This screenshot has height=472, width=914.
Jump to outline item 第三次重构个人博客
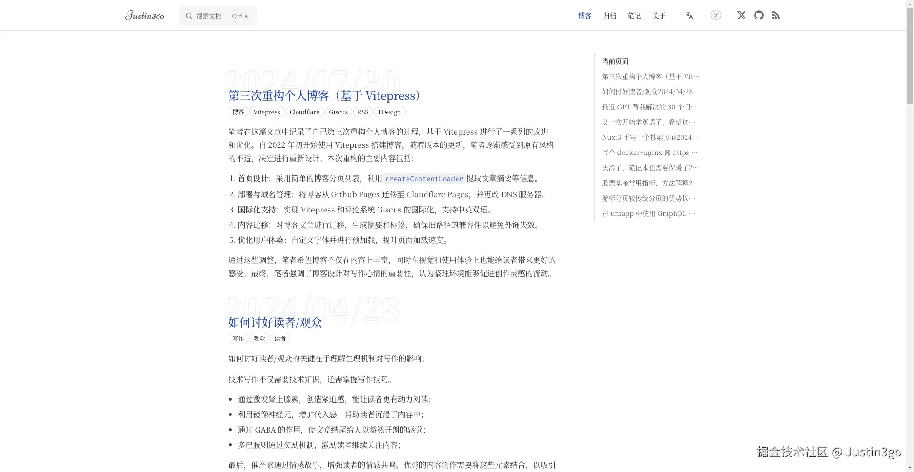pyautogui.click(x=651, y=77)
